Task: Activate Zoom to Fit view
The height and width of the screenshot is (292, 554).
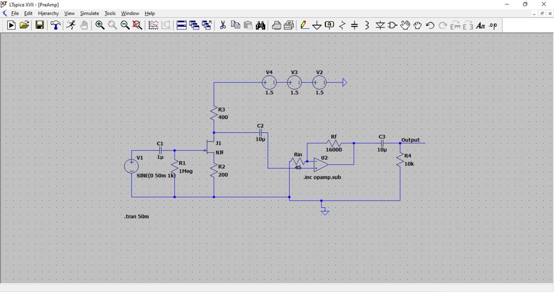Action: coord(137,25)
